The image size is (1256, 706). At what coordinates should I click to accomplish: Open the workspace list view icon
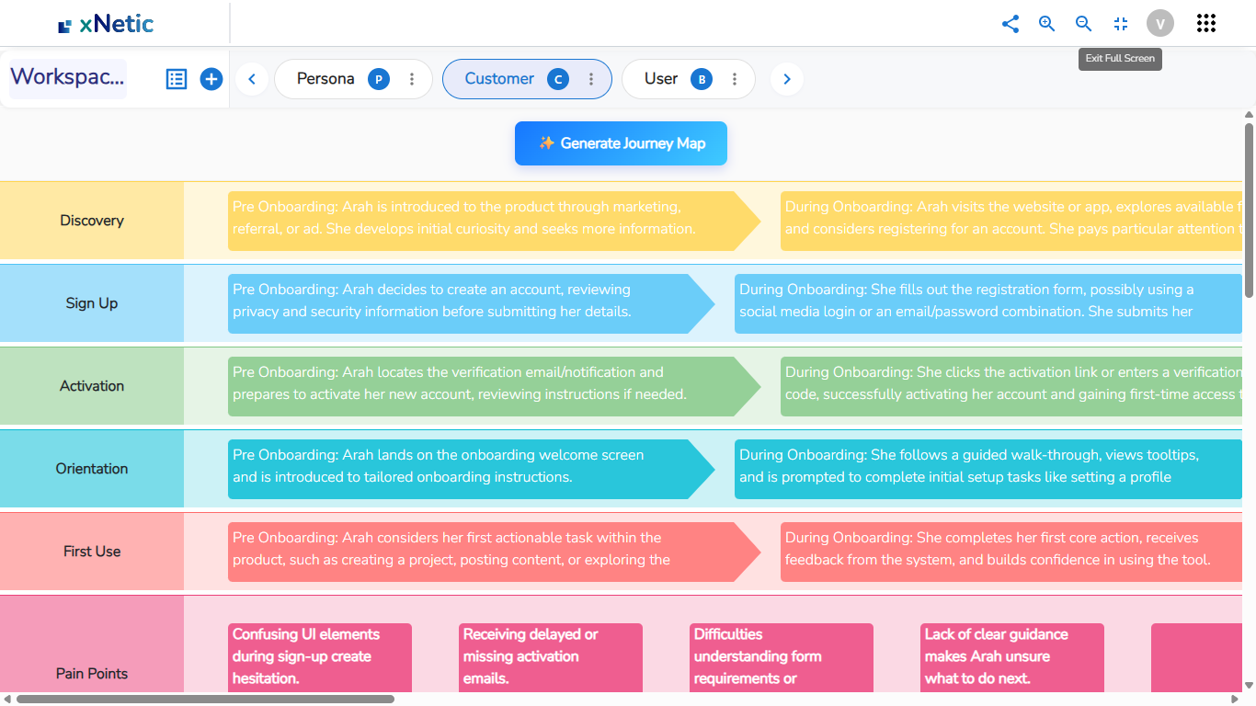pos(177,79)
